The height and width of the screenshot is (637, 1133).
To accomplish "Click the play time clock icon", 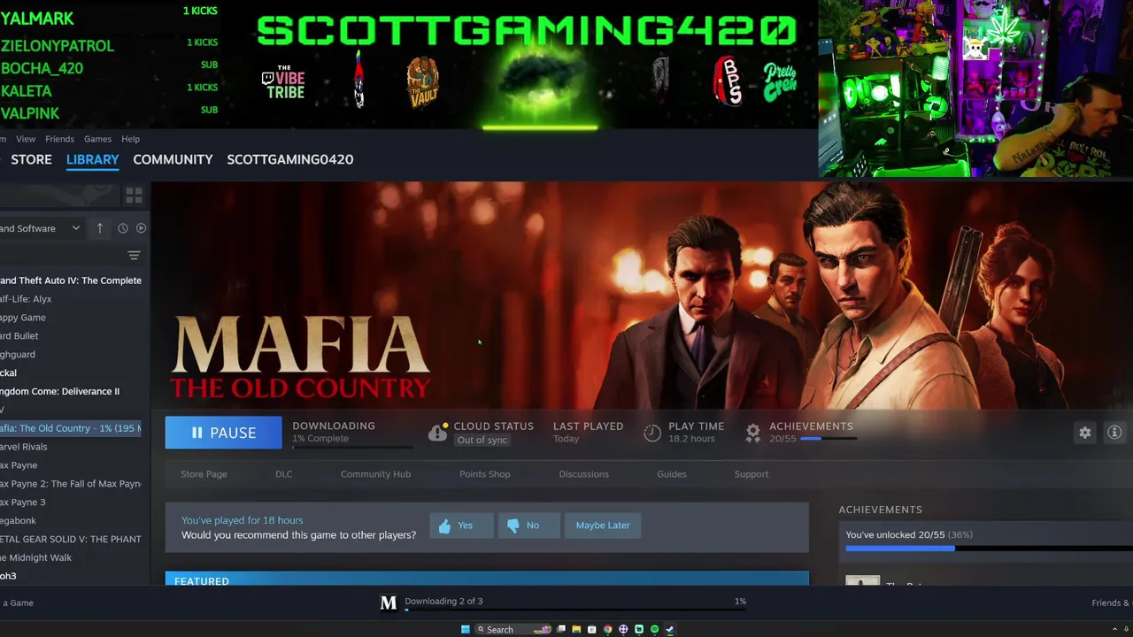I will 652,433.
